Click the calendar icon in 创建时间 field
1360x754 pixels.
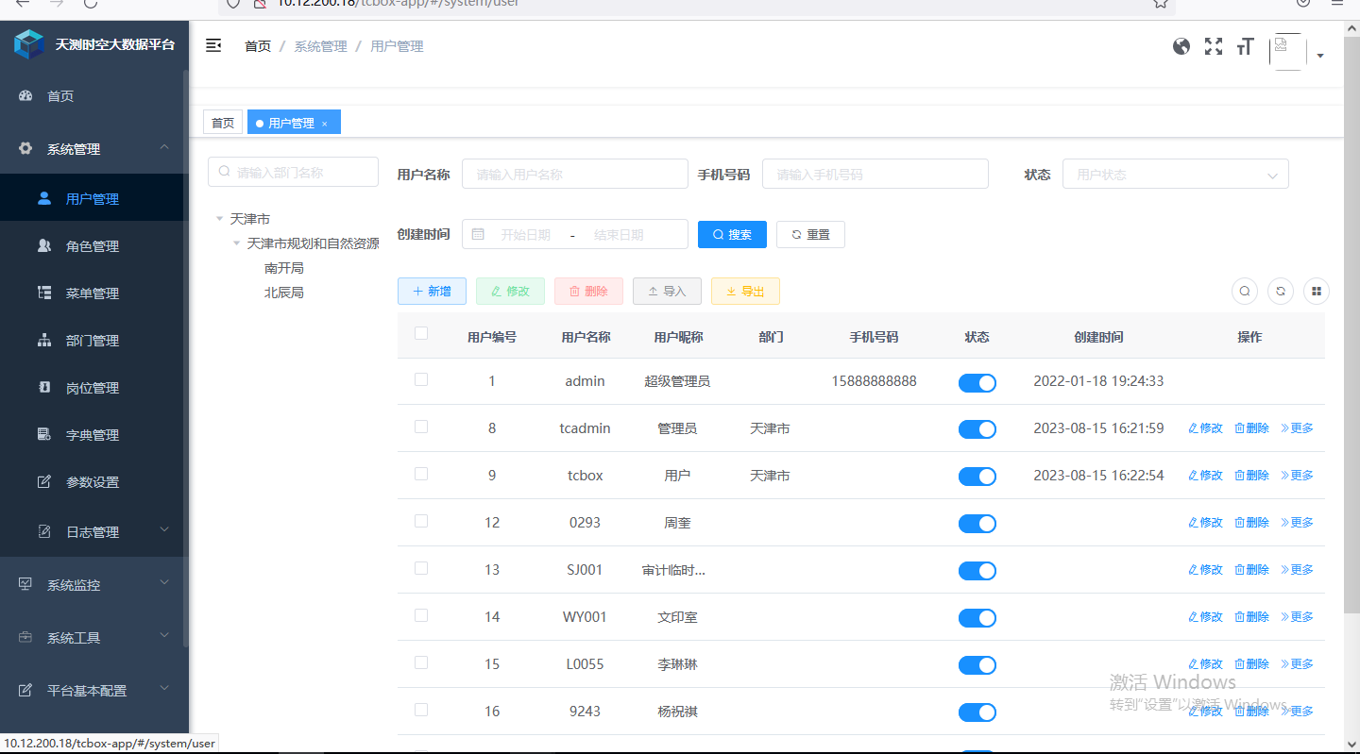point(476,234)
